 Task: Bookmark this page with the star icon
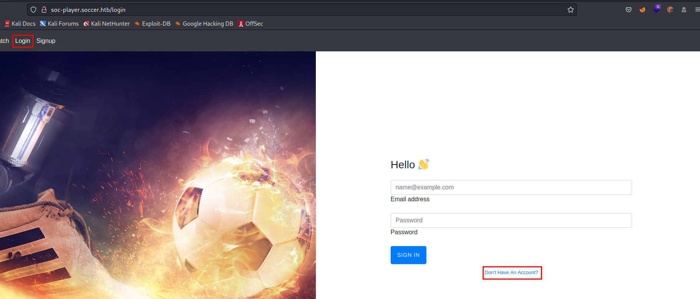tap(571, 10)
